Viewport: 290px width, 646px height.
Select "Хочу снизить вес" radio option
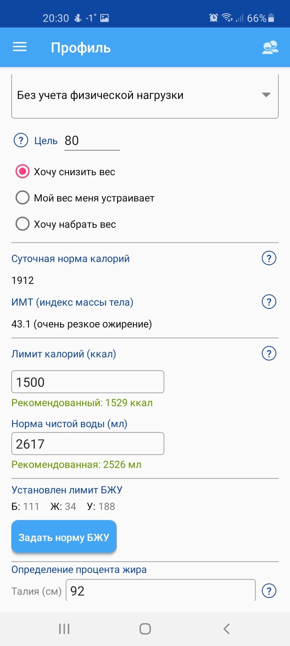pyautogui.click(x=22, y=172)
